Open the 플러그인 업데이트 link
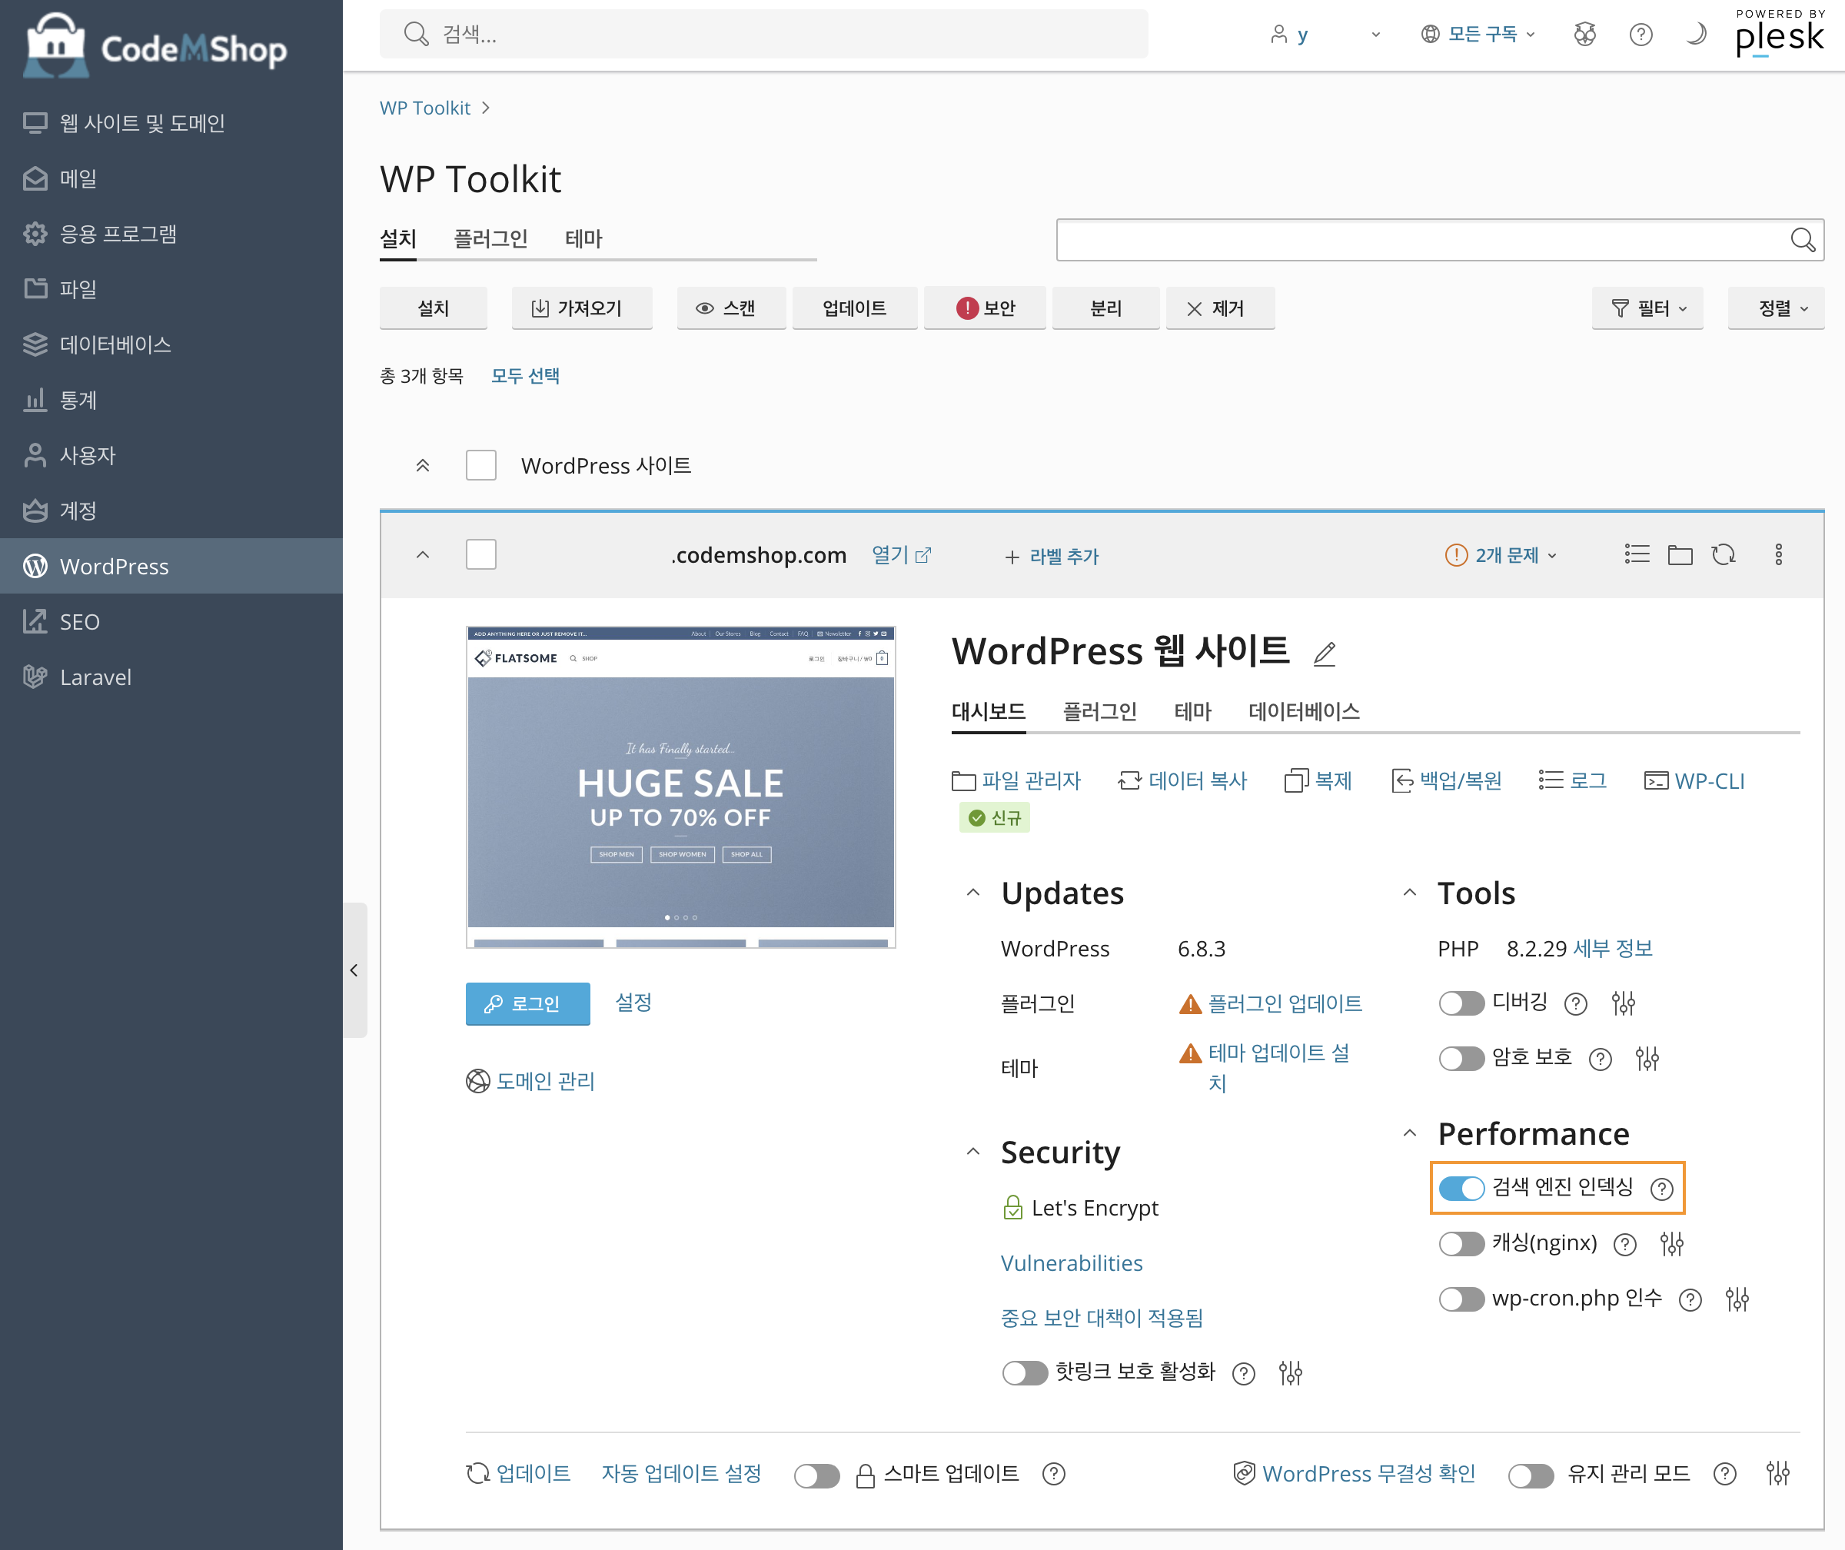Screen dimensions: 1845x1550 coord(1285,1003)
